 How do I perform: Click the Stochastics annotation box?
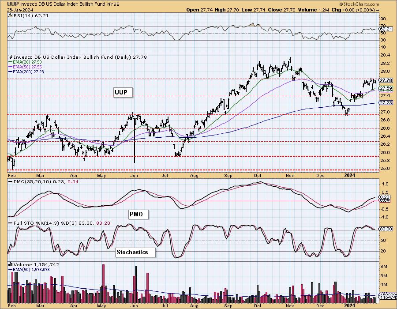(135, 252)
